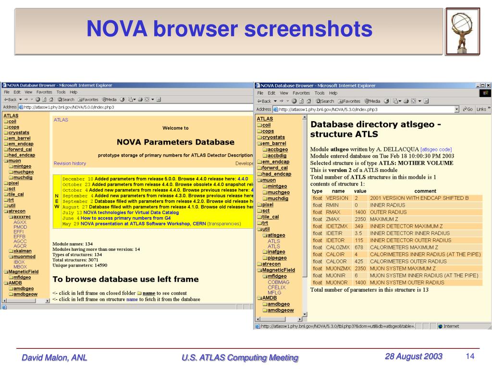Image resolution: width=492 pixels, height=369 pixels.
Task: Collapse open atrecon folder in left window
Action: [6, 211]
